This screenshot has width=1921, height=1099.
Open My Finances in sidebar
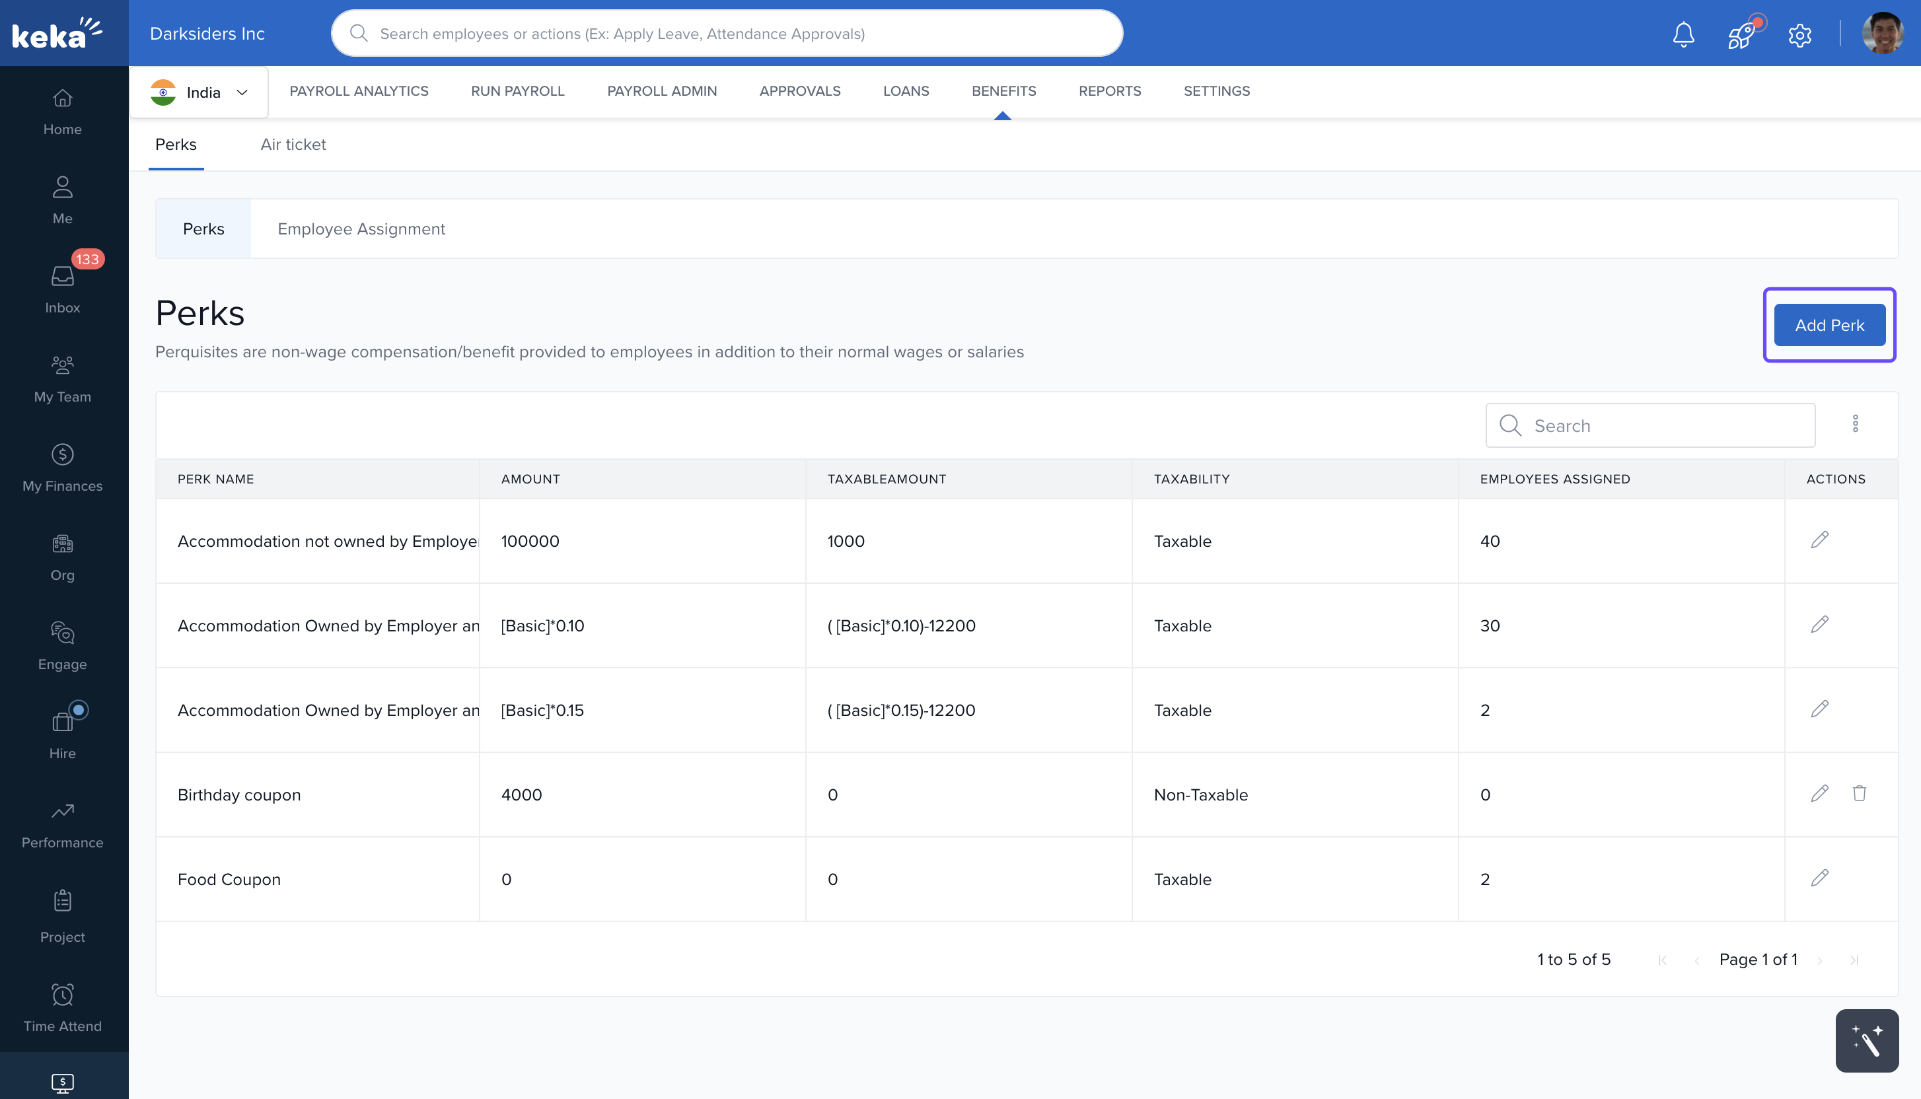(62, 467)
